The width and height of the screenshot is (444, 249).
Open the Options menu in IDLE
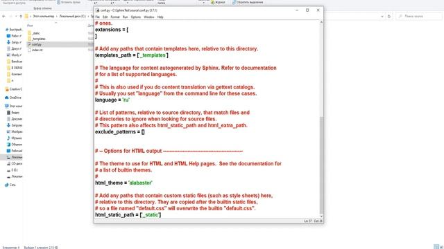pyautogui.click(x=136, y=17)
